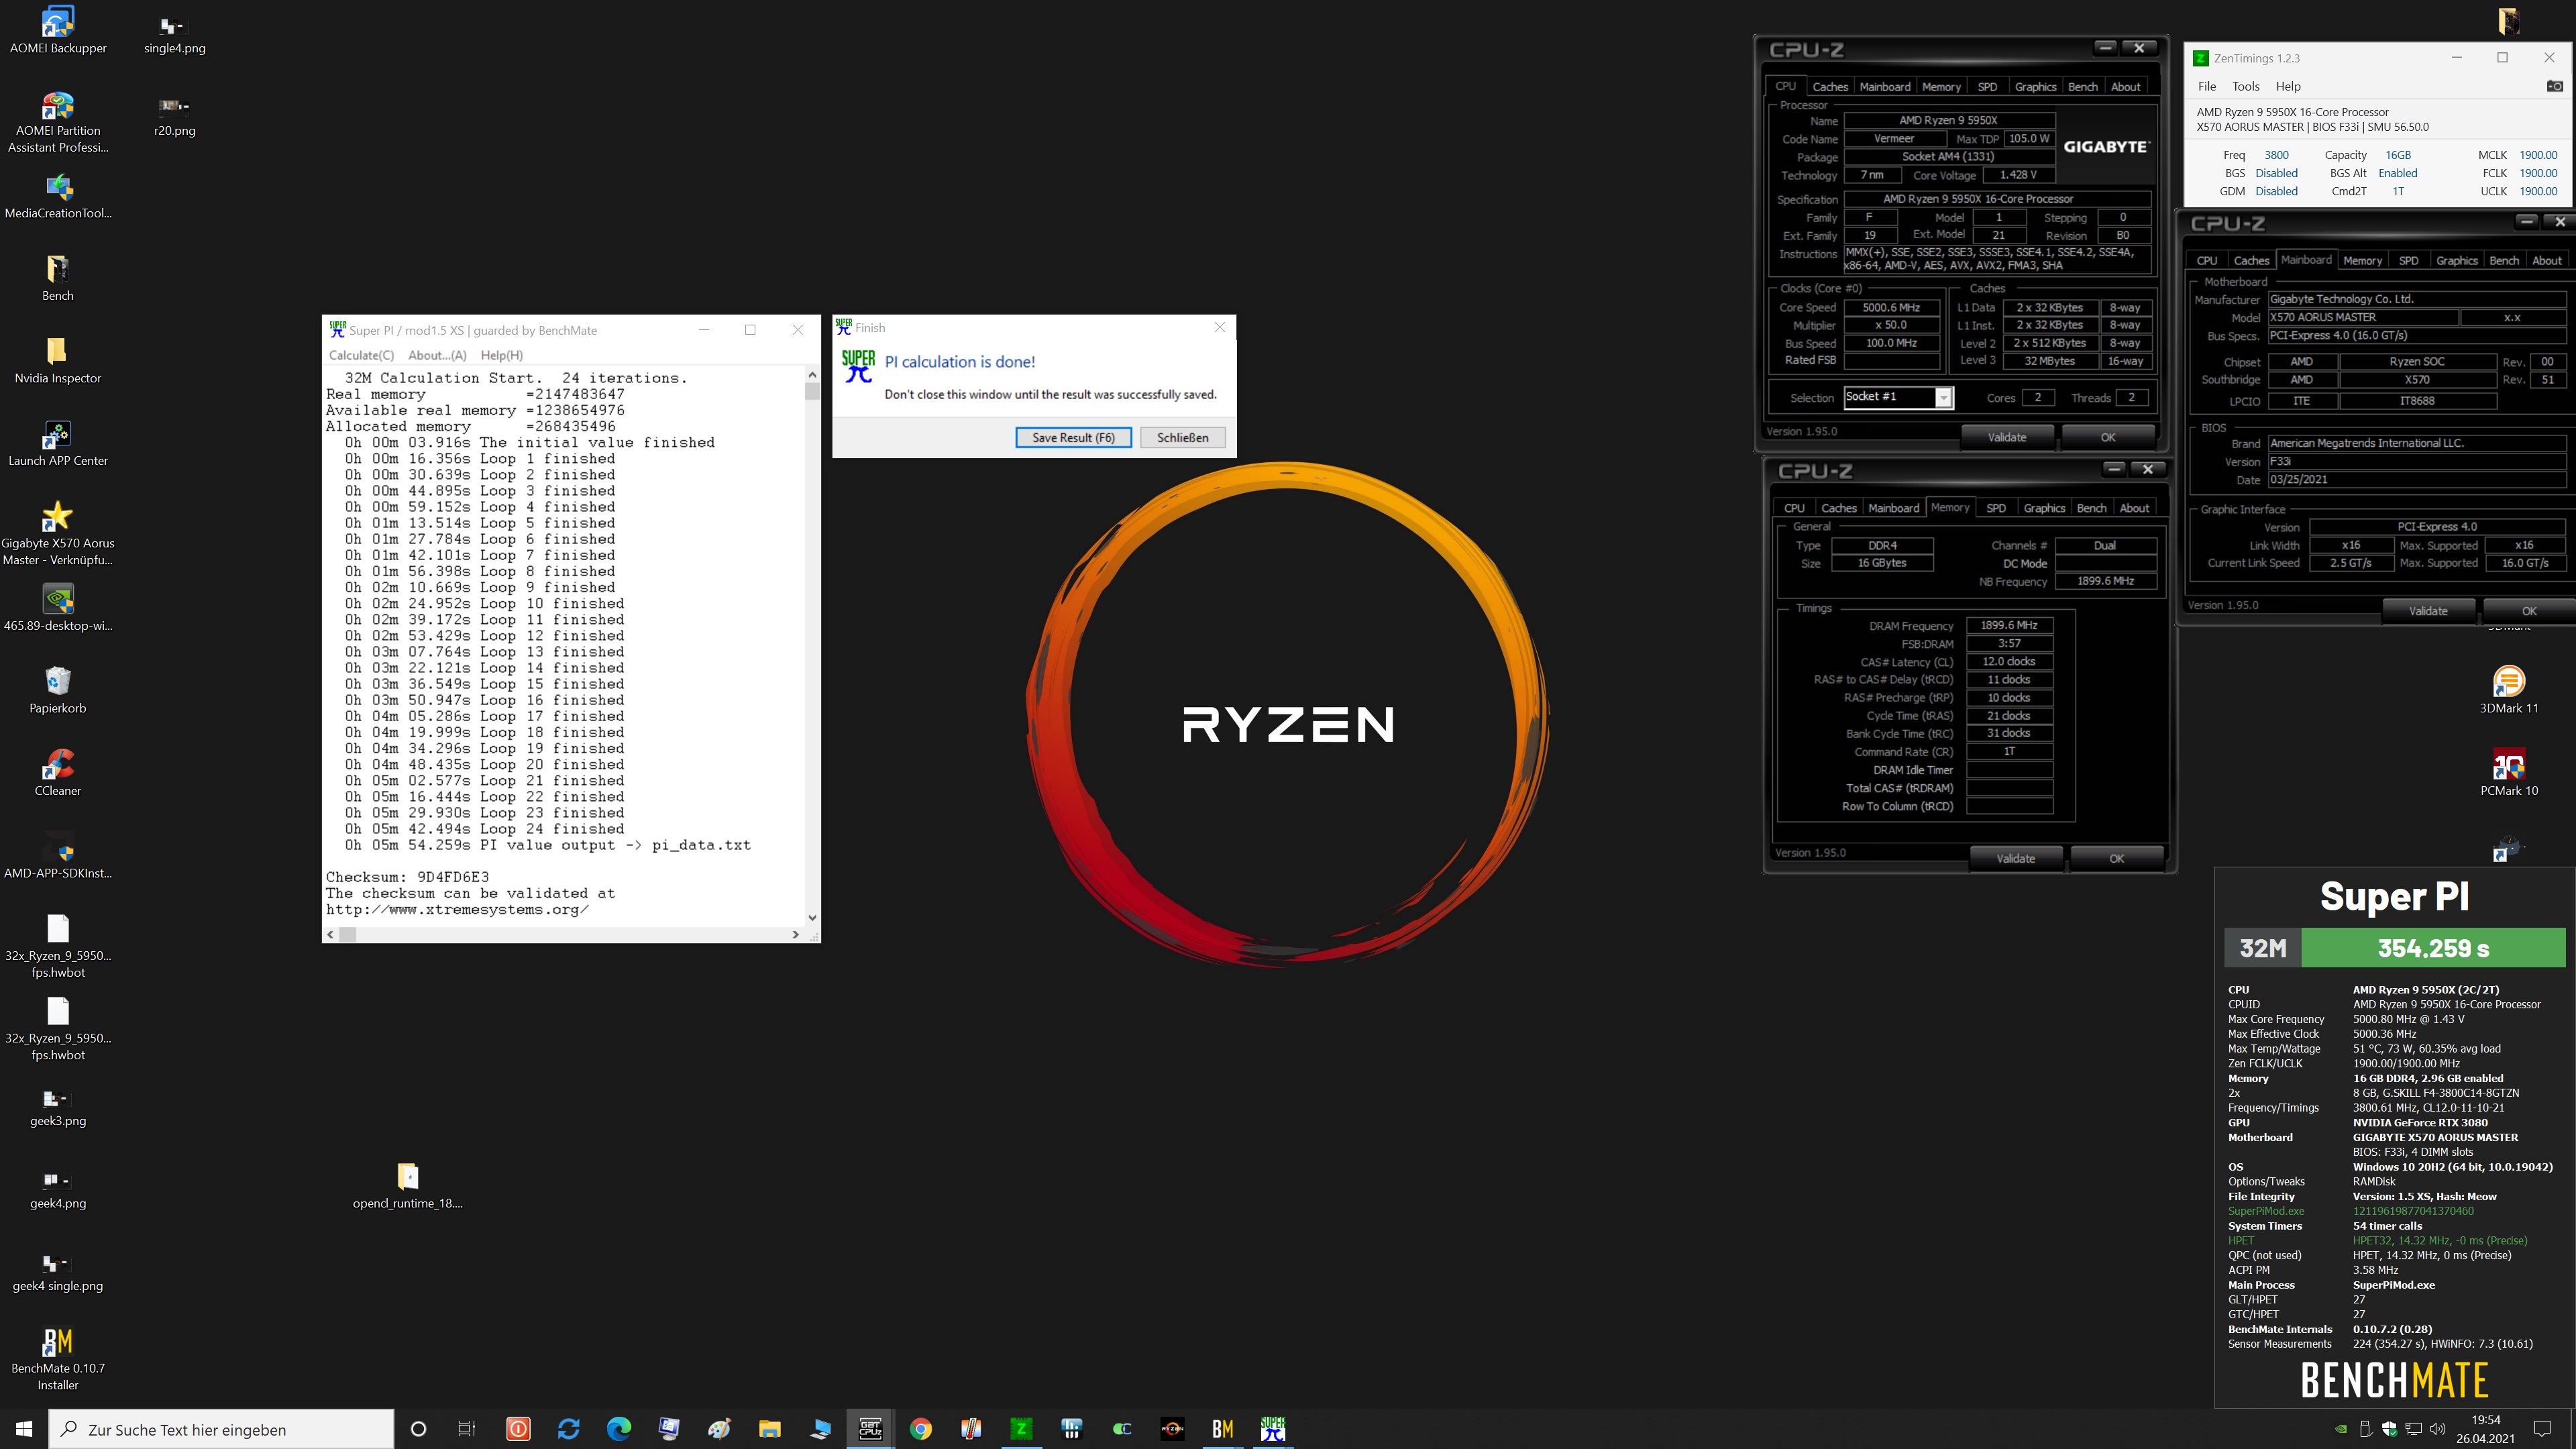Viewport: 2576px width, 1449px height.
Task: Select the Launch APP Center shortcut
Action: 58,444
